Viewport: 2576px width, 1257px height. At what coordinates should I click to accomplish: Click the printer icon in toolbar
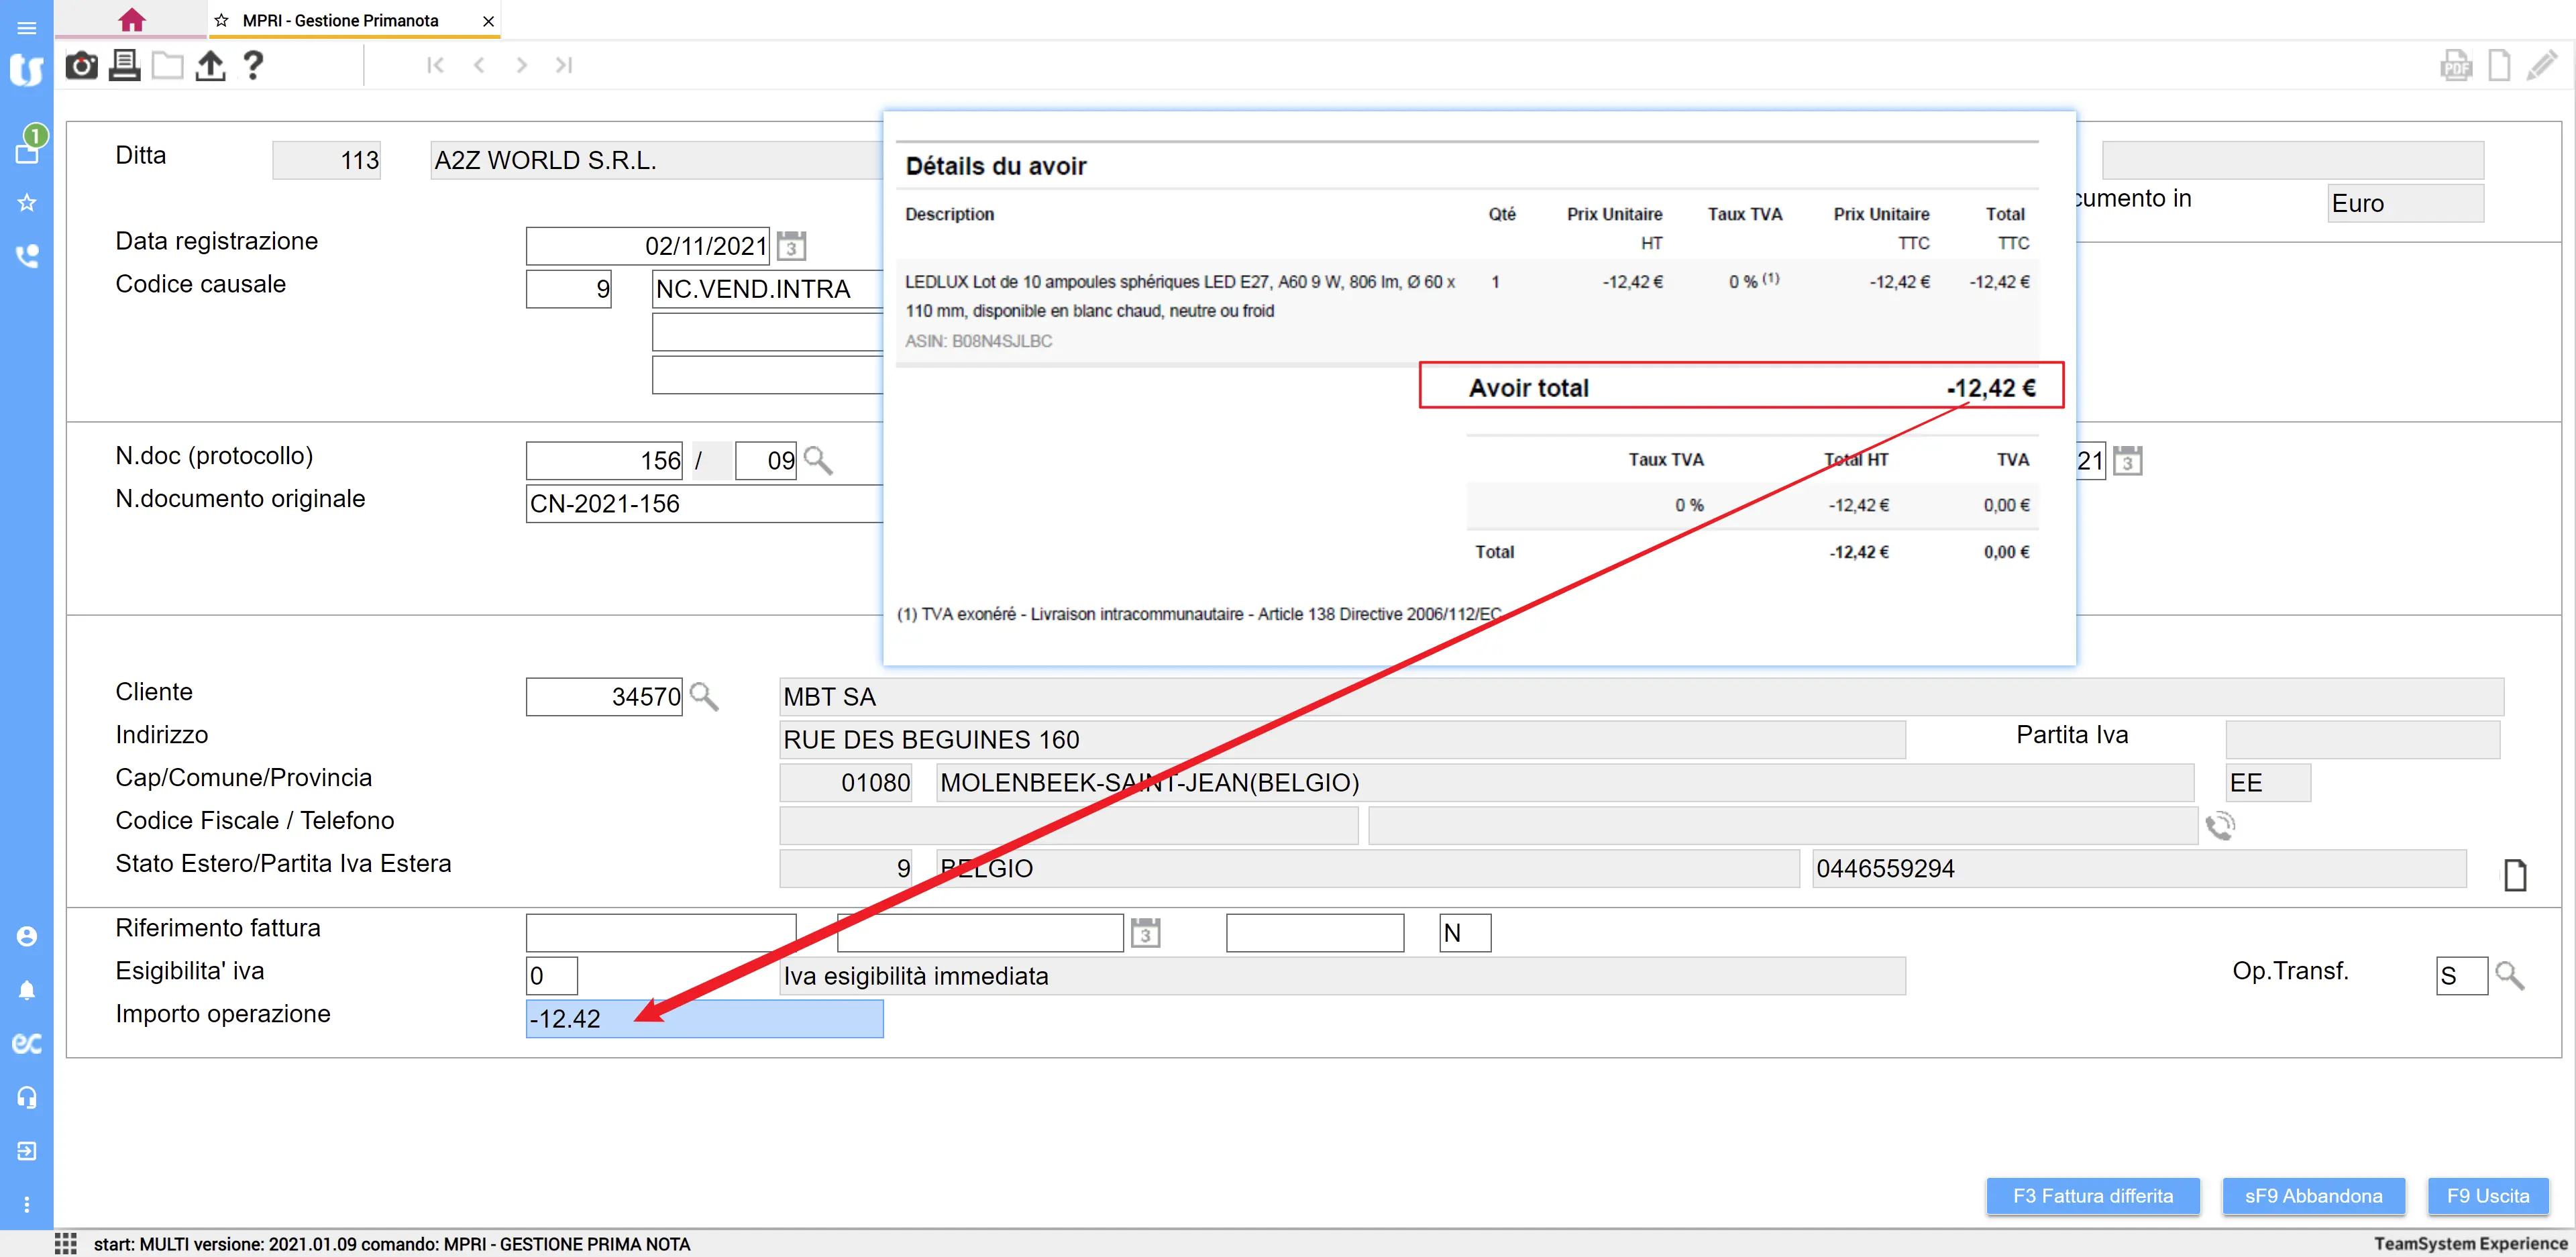pos(124,66)
